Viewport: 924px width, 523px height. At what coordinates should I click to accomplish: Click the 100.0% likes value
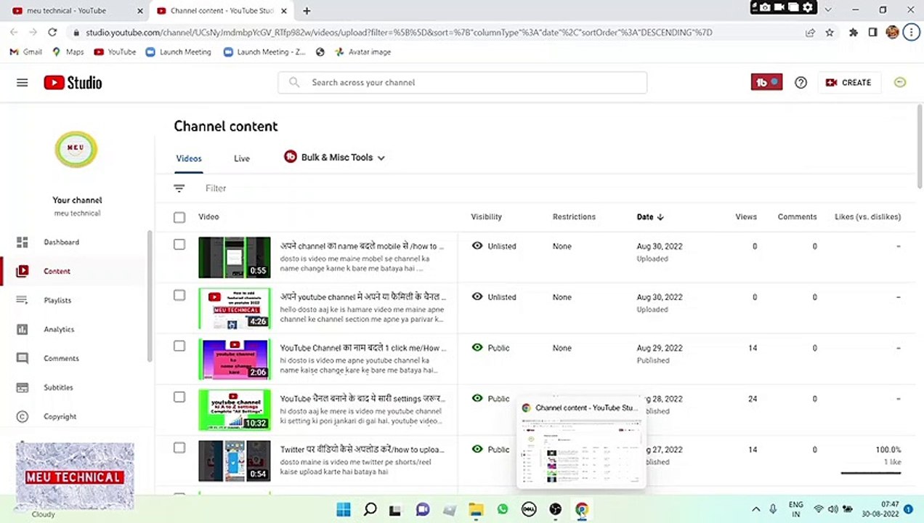888,450
